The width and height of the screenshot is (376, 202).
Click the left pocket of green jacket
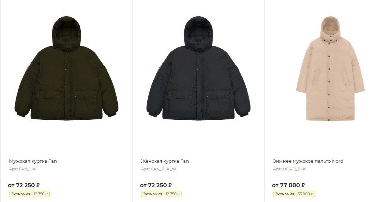48,100
